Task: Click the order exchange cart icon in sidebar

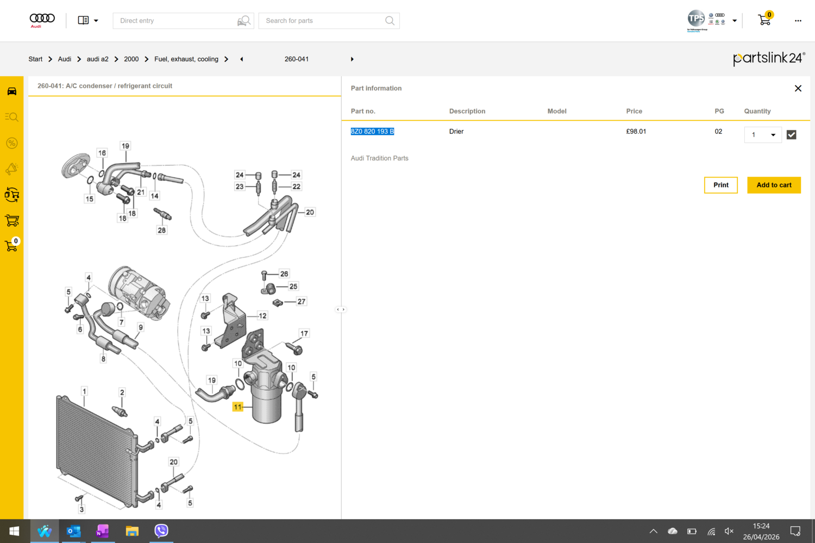Action: 11,220
